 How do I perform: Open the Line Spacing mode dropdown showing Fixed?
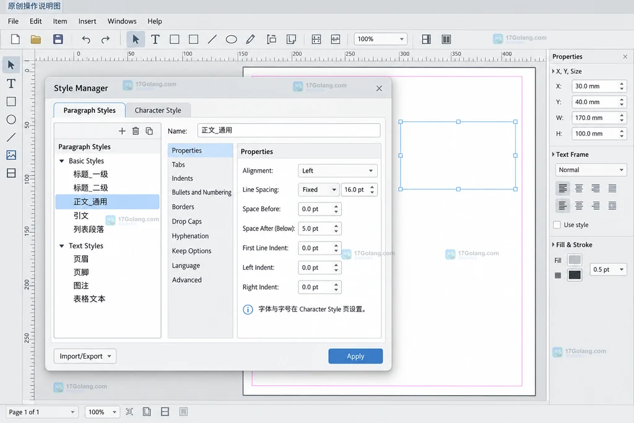[x=319, y=190]
